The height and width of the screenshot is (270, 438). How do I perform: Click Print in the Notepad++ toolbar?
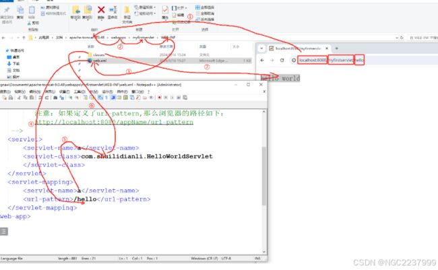pyautogui.click(x=11, y=98)
